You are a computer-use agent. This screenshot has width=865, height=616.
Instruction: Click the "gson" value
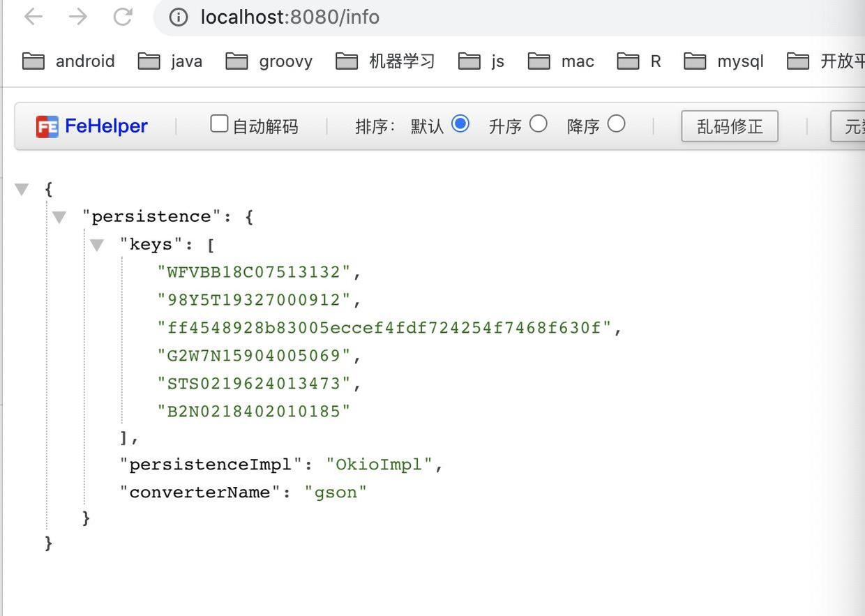(336, 493)
